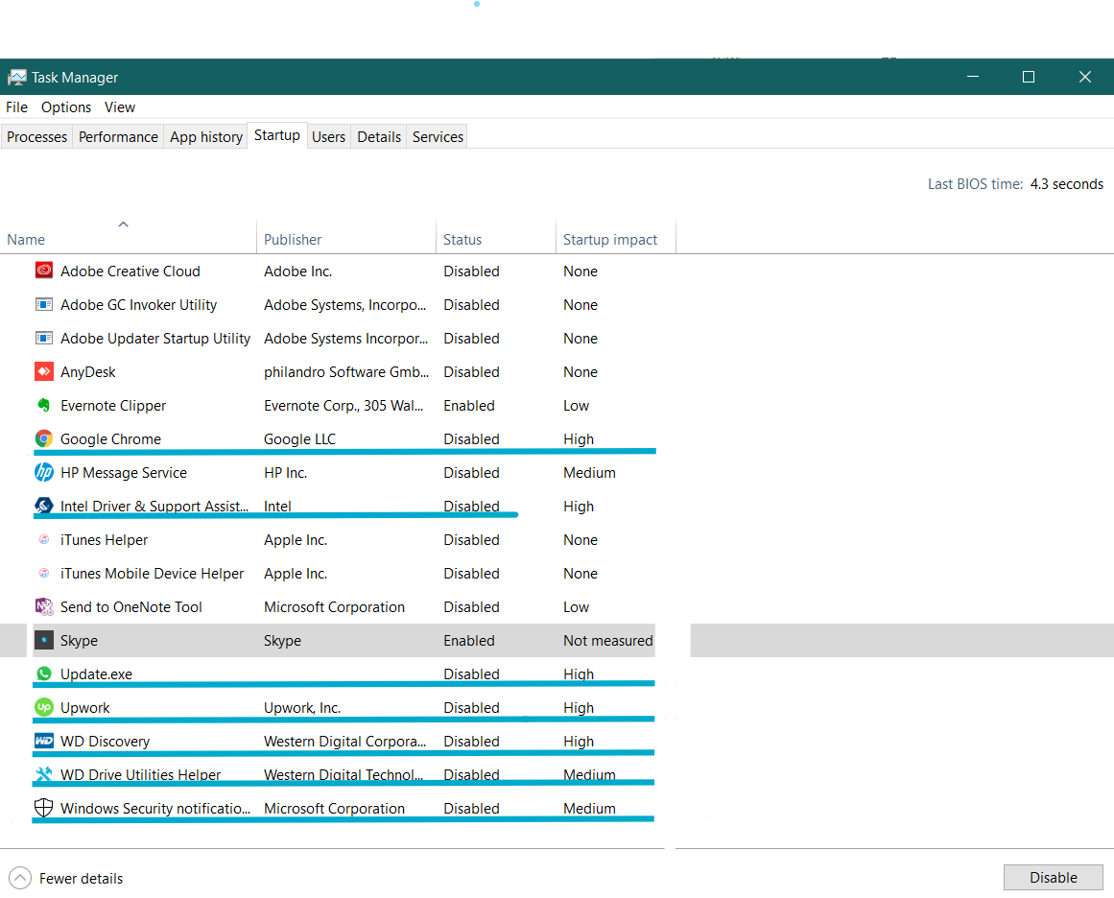
Task: Click the Evernote Clipper elephant icon
Action: 43,405
